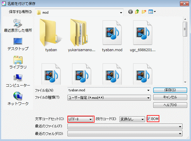The width and height of the screenshot is (191, 141).
Task: Expand 最近のフォルダ dropdown
Action: [125, 133]
